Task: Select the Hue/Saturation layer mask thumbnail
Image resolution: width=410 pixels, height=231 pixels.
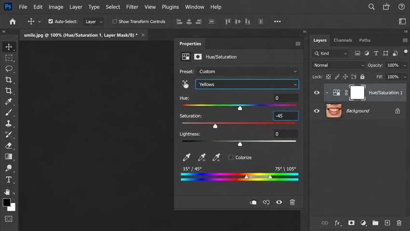Action: click(357, 92)
